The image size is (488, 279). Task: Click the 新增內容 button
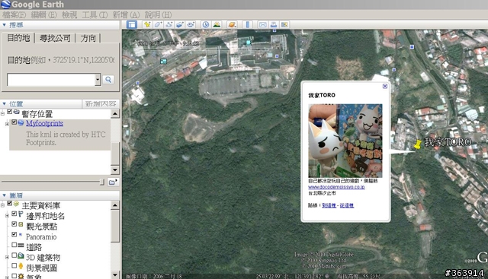[x=101, y=103]
